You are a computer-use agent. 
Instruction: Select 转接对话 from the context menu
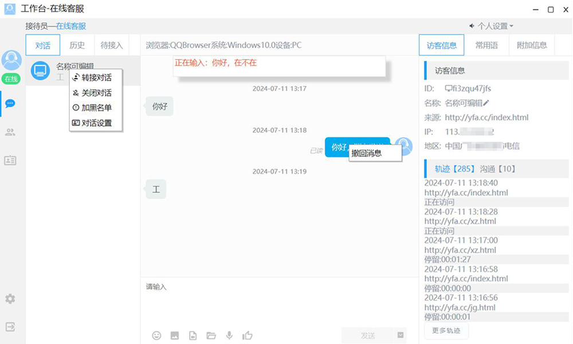(96, 78)
